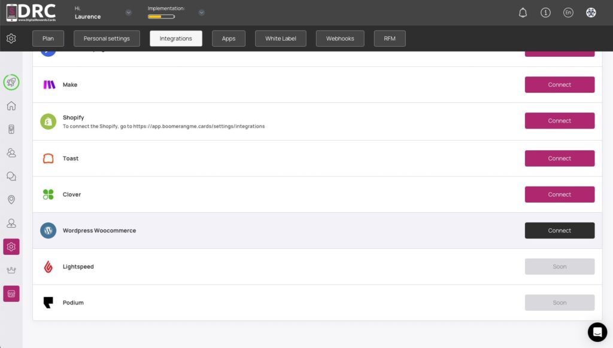Click the Lightspeed label
Viewport: 613px width, 348px height.
(78, 266)
